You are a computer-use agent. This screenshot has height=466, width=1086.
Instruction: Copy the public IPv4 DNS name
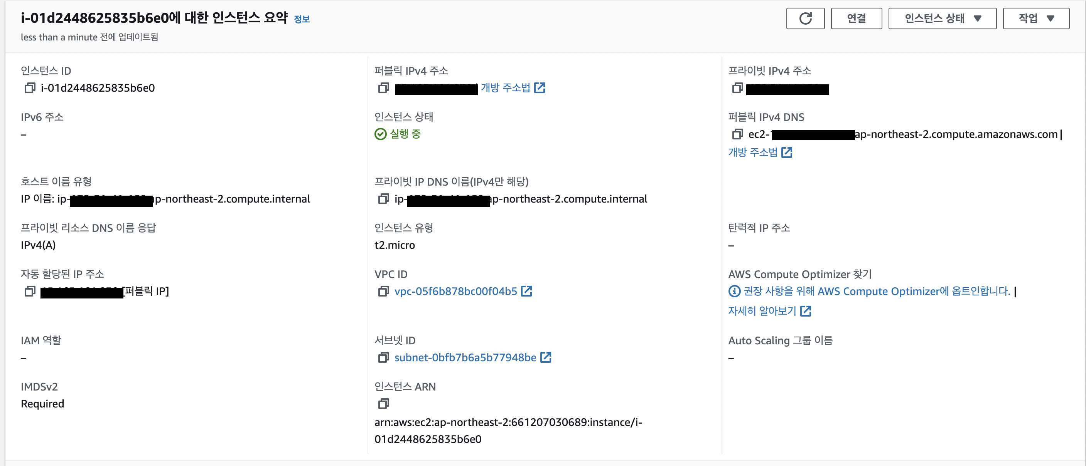(x=737, y=134)
